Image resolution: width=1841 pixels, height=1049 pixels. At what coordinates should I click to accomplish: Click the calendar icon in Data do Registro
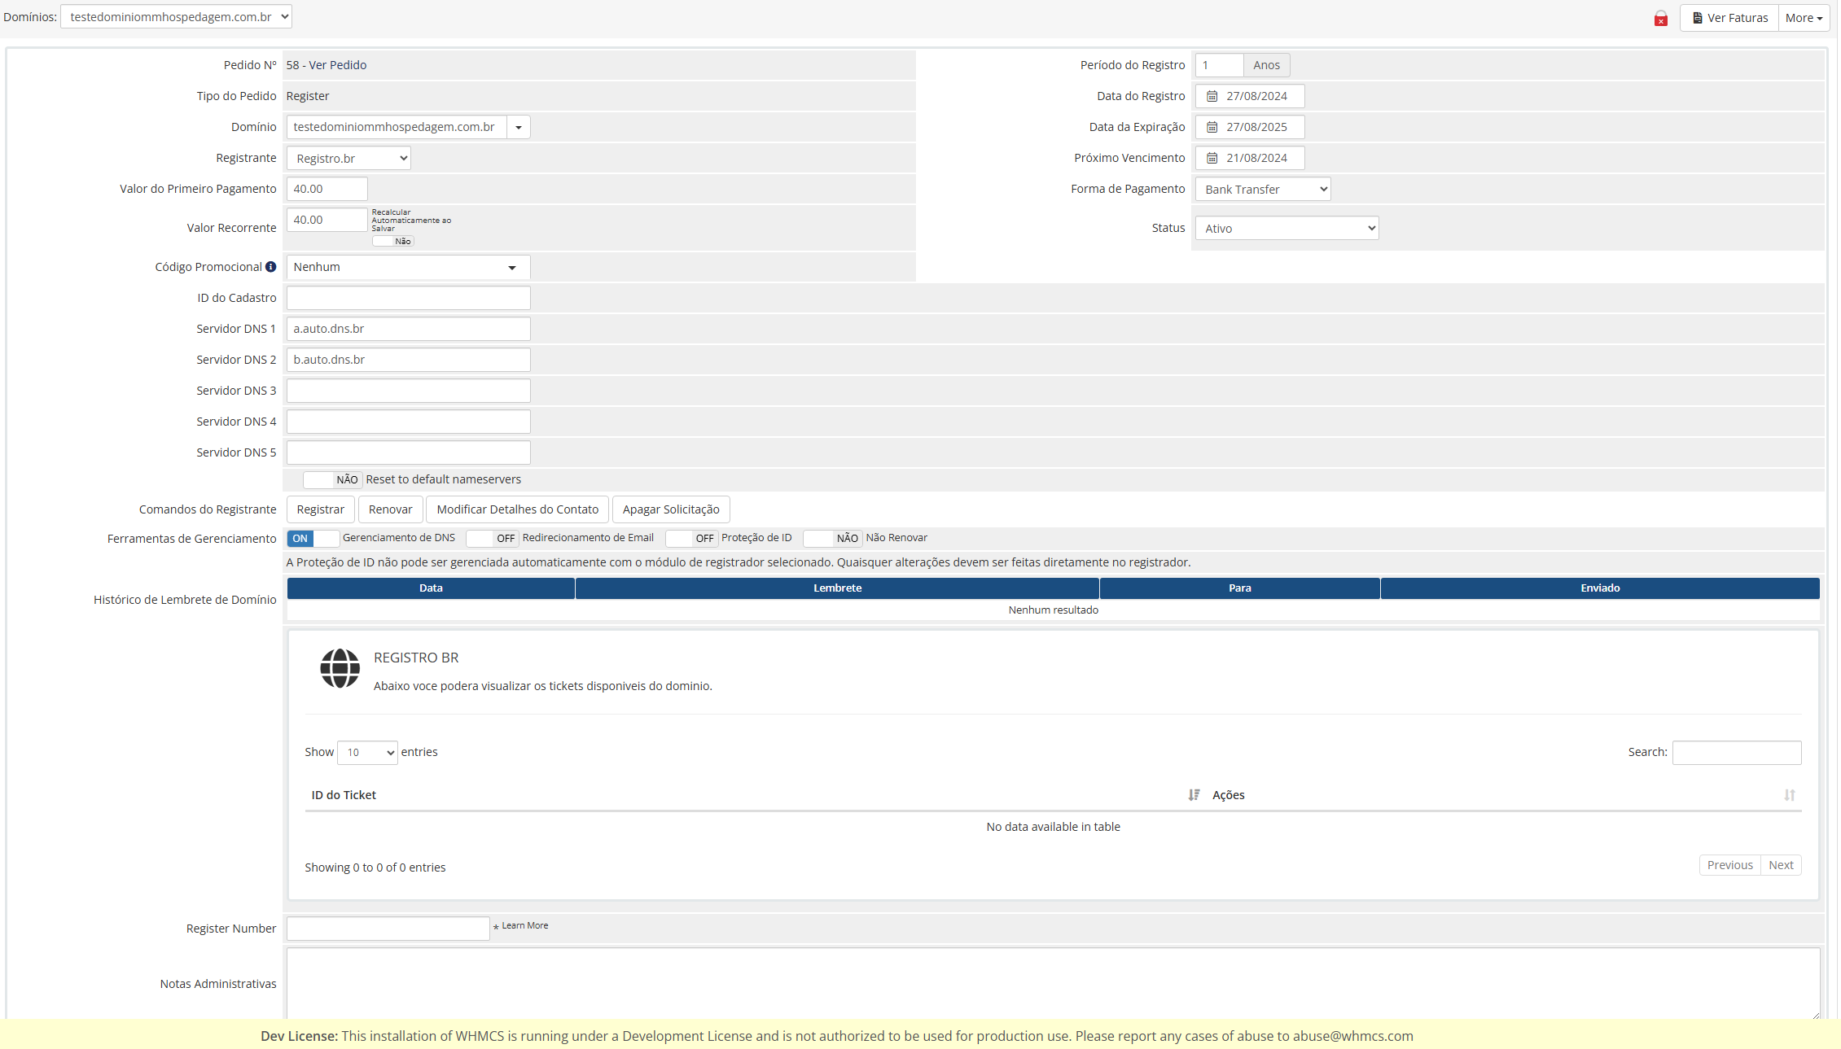click(1212, 96)
